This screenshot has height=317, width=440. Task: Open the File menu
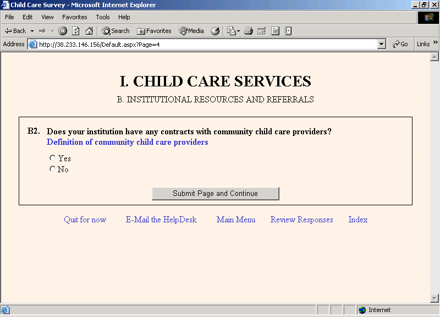[9, 17]
